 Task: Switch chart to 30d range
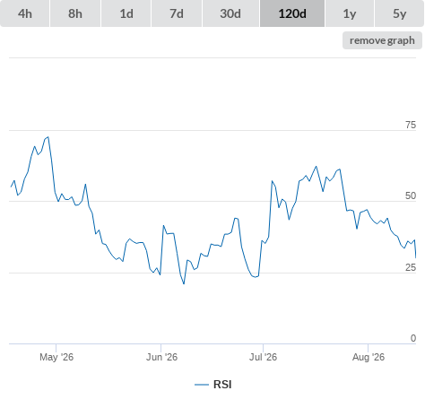point(230,13)
